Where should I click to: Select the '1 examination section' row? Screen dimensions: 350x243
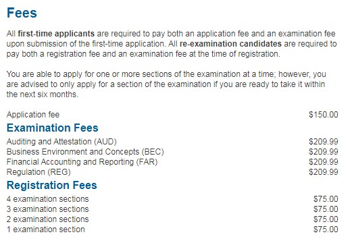(172, 230)
